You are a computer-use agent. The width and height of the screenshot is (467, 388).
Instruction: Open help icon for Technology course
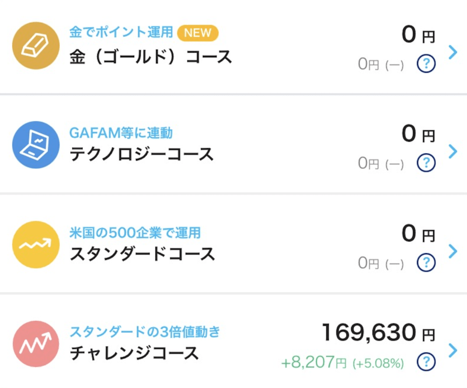[426, 163]
